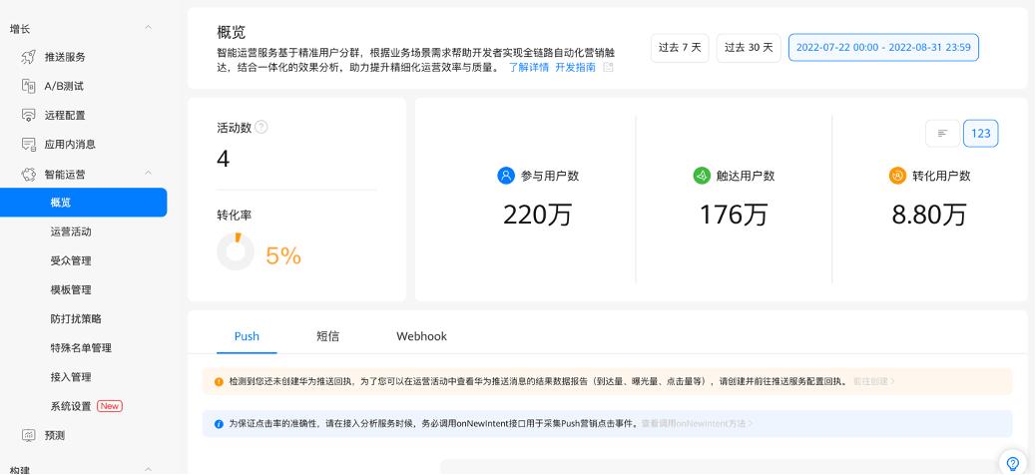
Task: Click the 触达用户数 green icon
Action: tap(701, 176)
